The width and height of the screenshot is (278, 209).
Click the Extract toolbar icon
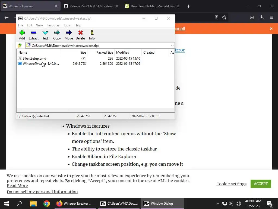click(33, 35)
